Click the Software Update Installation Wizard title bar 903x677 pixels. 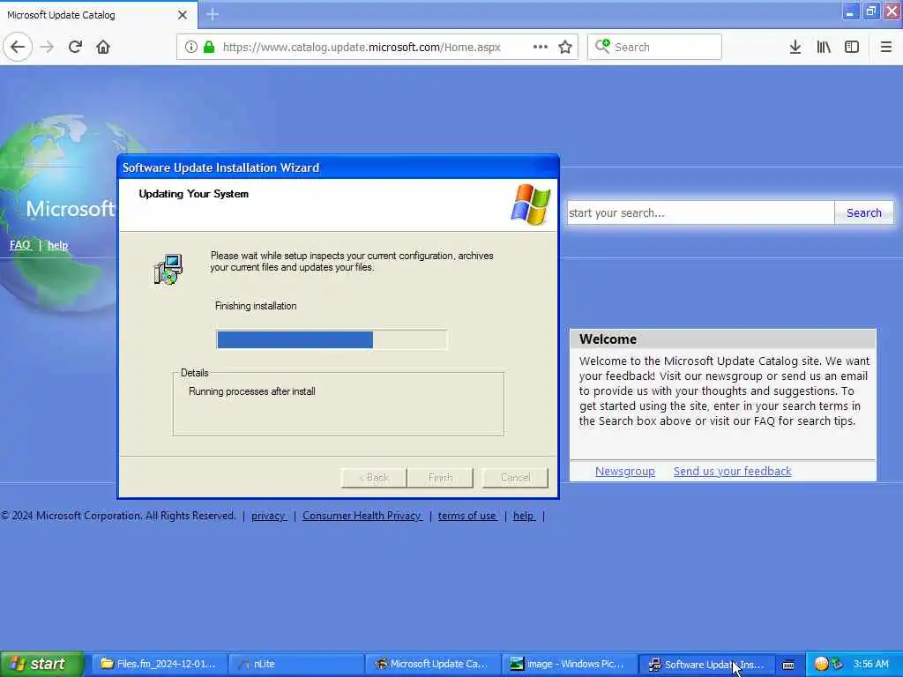point(338,167)
